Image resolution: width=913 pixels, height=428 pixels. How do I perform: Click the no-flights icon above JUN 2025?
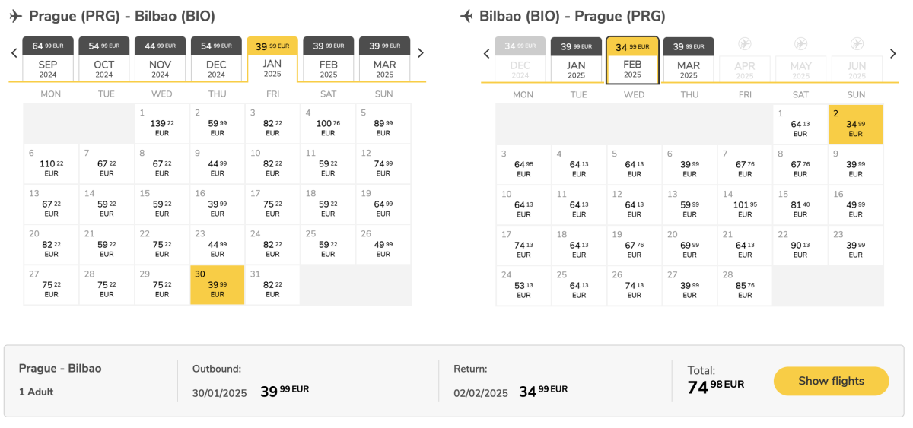coord(857,44)
